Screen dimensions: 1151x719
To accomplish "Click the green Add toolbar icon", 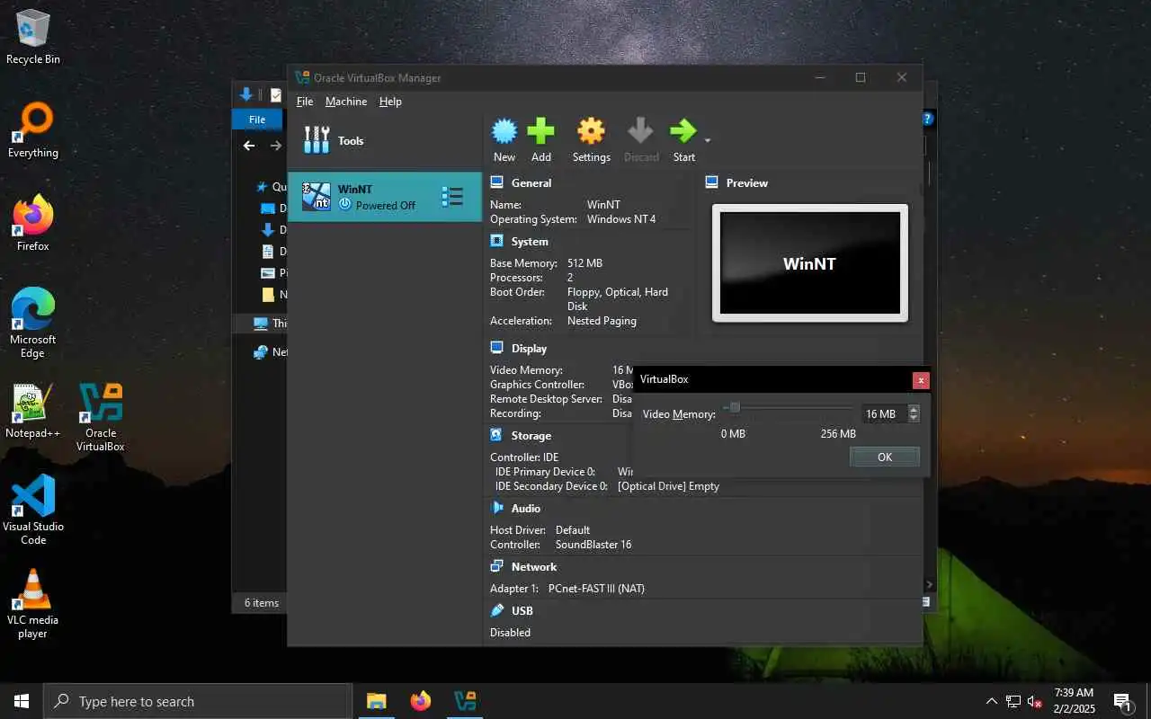I will point(540,132).
